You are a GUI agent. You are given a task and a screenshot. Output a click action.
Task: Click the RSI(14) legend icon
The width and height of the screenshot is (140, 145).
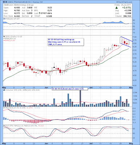tap(4, 19)
